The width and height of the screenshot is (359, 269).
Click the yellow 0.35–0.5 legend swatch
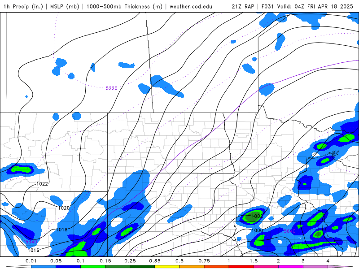(x=167, y=266)
